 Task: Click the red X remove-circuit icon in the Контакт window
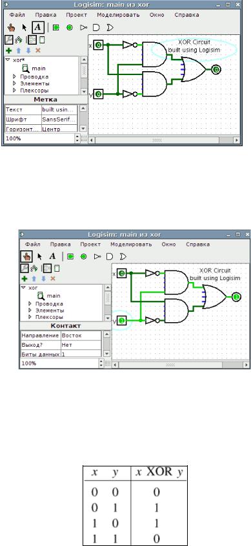point(53,279)
